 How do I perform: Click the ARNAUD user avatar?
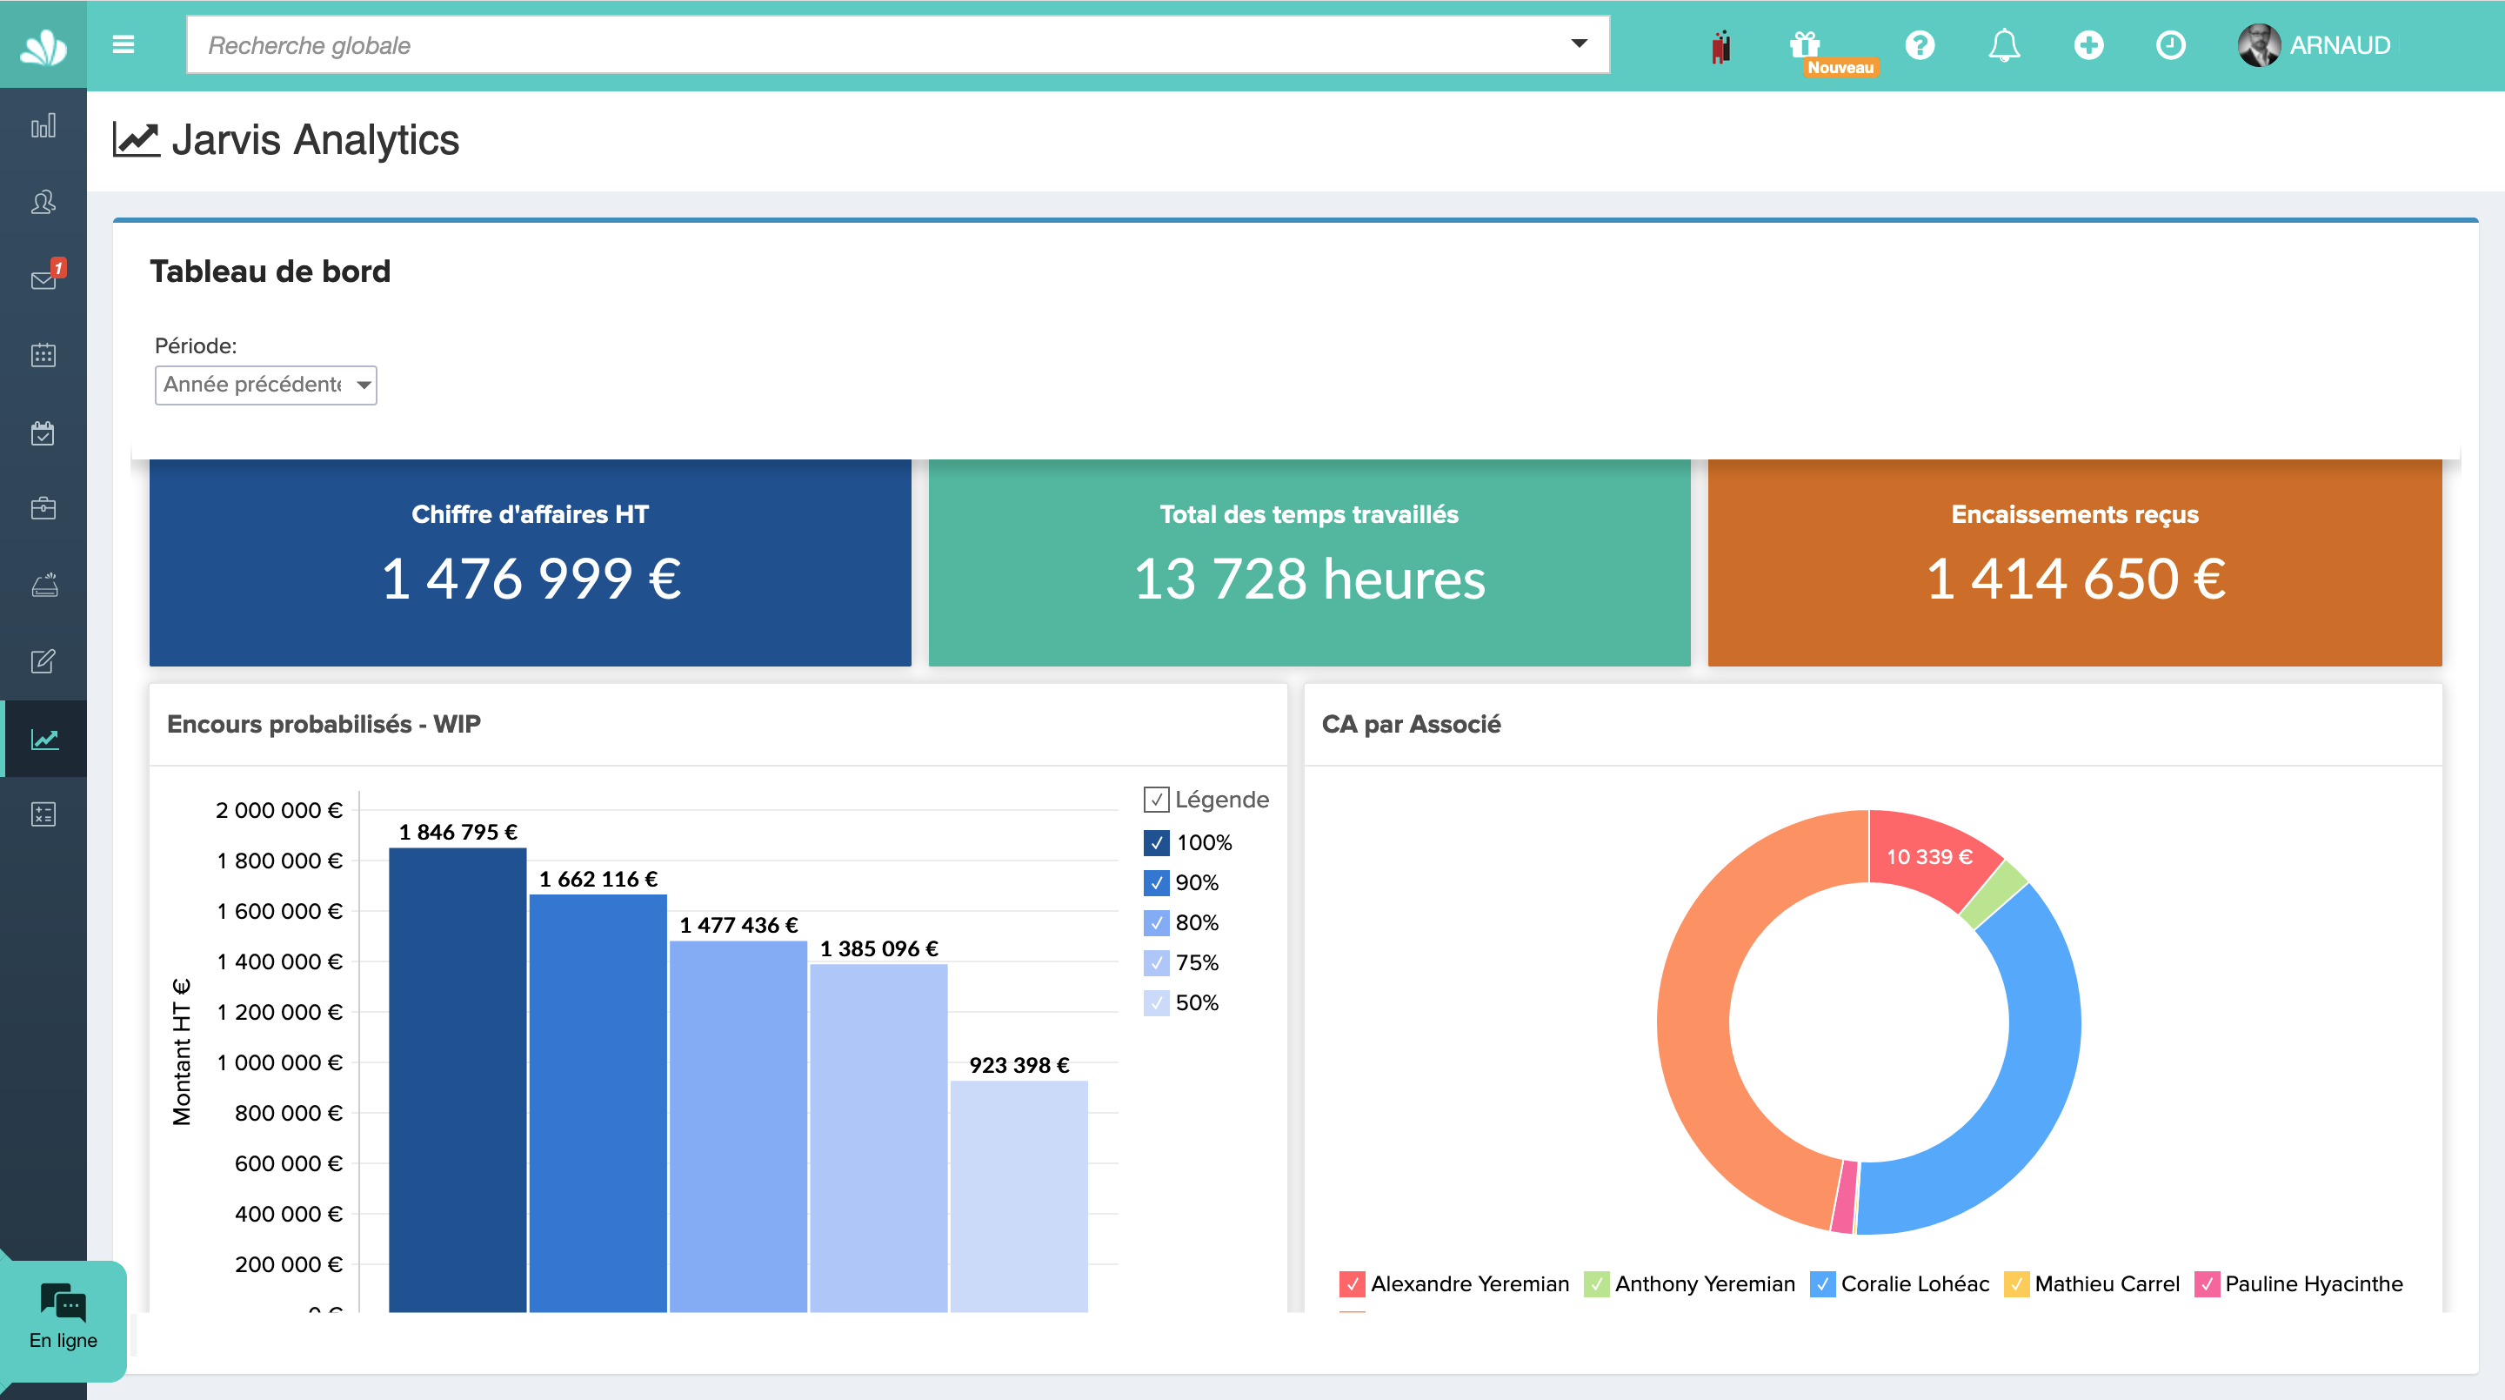coord(2258,44)
